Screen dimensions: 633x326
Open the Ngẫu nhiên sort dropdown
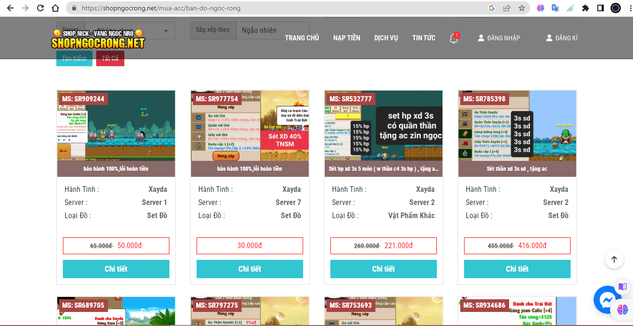coord(273,30)
